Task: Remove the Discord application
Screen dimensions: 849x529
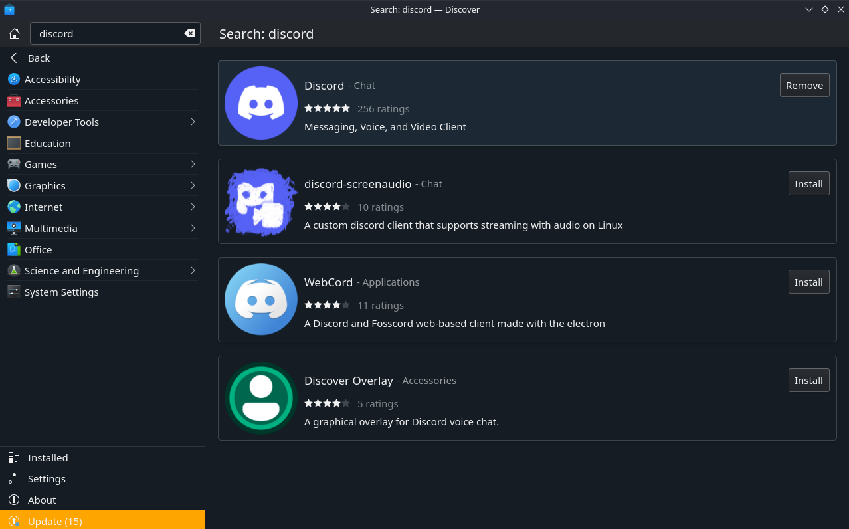Action: tap(804, 85)
